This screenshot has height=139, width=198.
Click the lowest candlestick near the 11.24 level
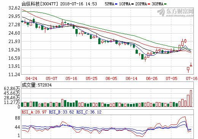(188, 70)
